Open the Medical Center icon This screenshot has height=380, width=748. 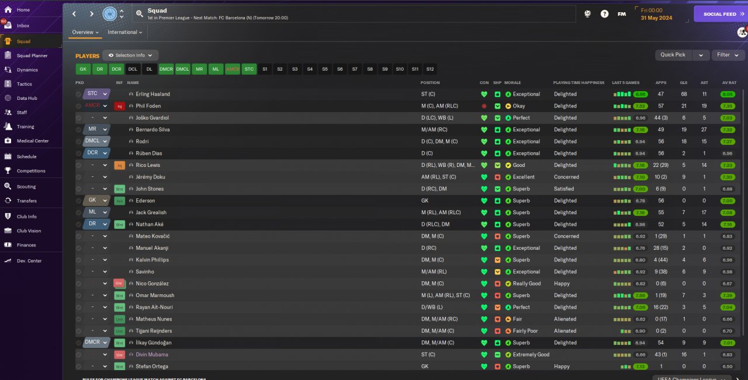(x=8, y=141)
